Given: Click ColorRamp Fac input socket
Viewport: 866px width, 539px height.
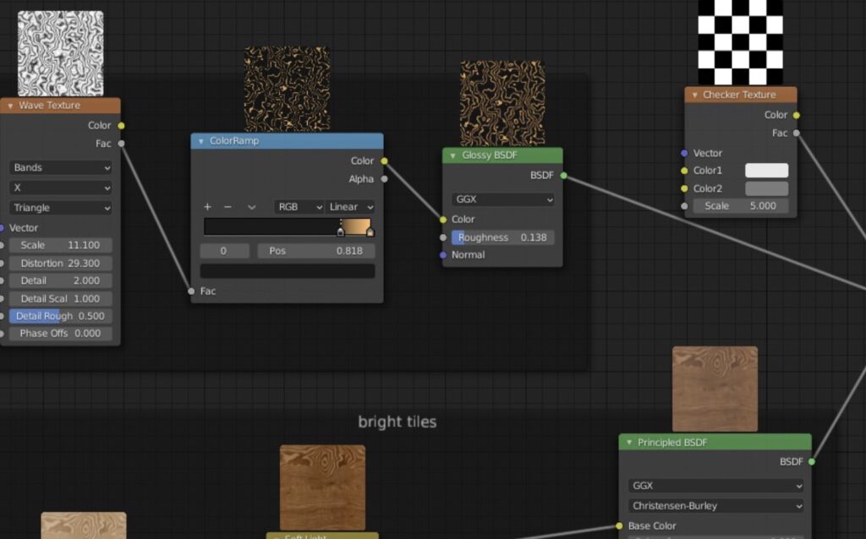Looking at the screenshot, I should click(x=191, y=291).
